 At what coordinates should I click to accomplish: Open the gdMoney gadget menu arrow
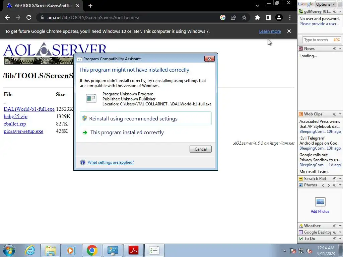pyautogui.click(x=340, y=11)
